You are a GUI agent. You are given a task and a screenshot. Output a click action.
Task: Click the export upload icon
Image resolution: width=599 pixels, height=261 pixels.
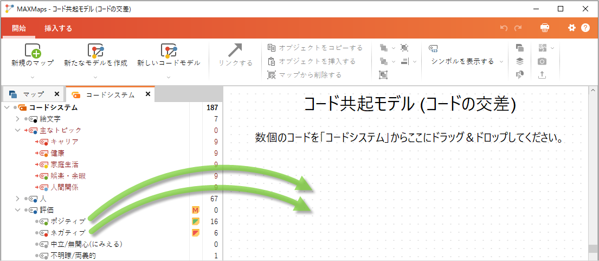tap(542, 74)
